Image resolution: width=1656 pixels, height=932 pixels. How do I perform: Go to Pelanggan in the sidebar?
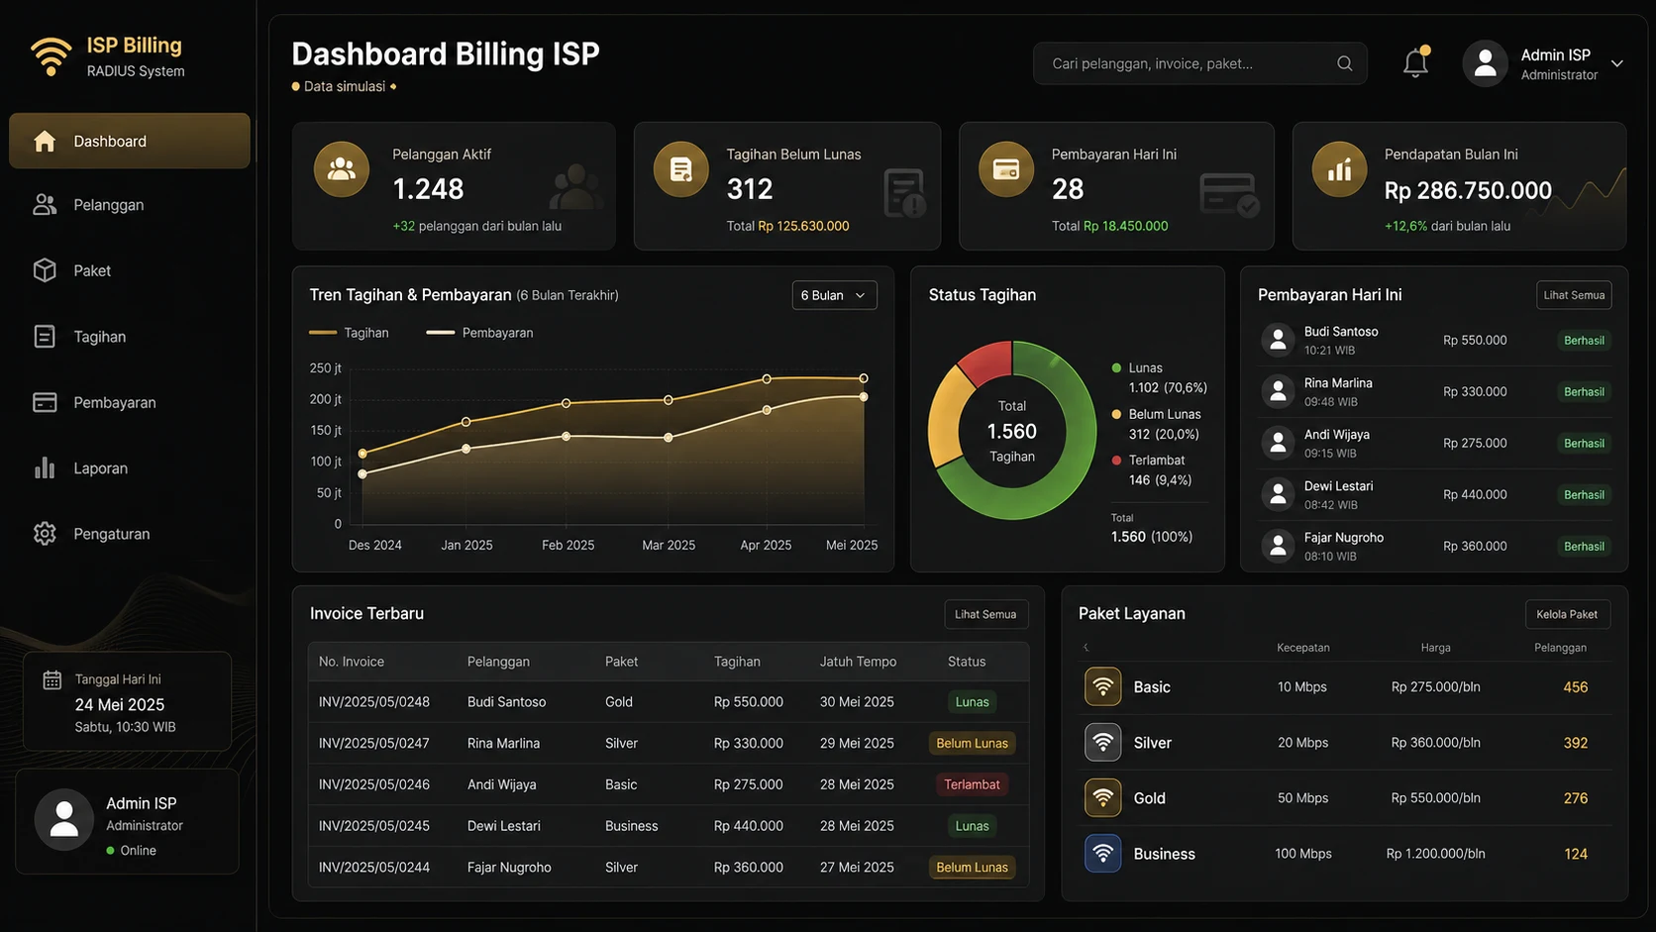pos(130,205)
